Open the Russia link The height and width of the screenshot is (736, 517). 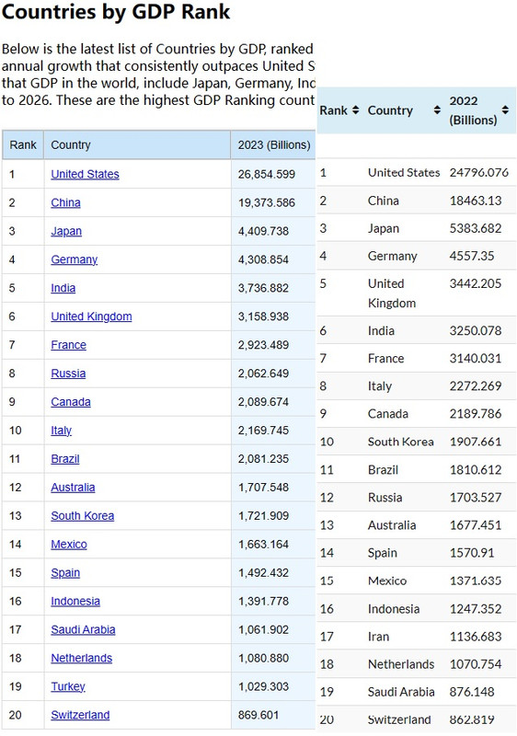click(68, 374)
